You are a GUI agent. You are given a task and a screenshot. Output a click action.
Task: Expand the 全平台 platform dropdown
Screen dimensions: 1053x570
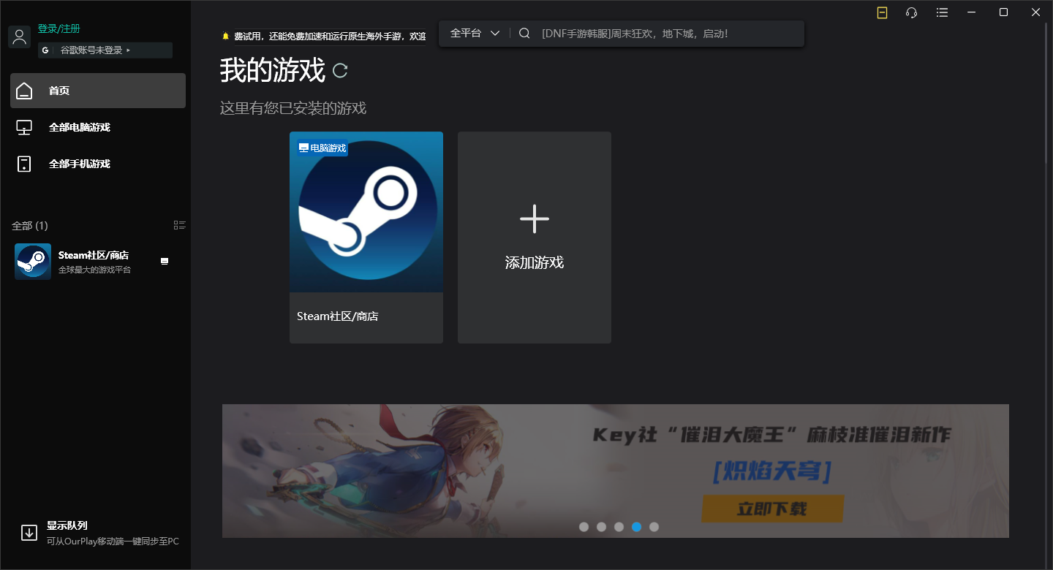pyautogui.click(x=475, y=33)
